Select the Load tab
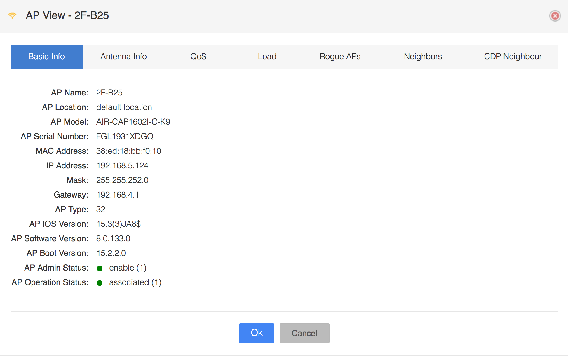 click(x=267, y=57)
